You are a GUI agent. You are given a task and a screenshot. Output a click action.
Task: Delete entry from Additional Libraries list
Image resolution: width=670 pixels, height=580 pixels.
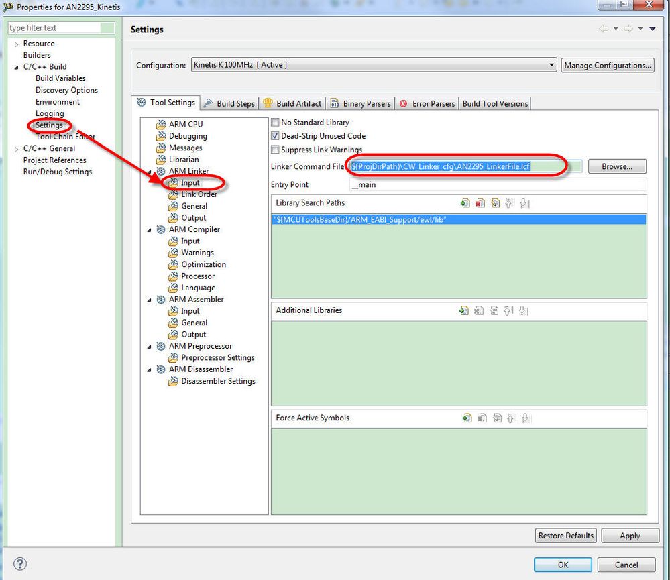[479, 310]
